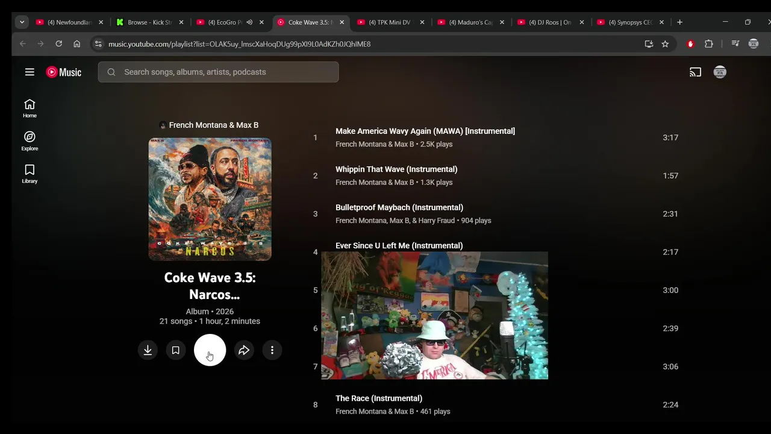Open a new browser tab
This screenshot has width=771, height=434.
pos(679,22)
